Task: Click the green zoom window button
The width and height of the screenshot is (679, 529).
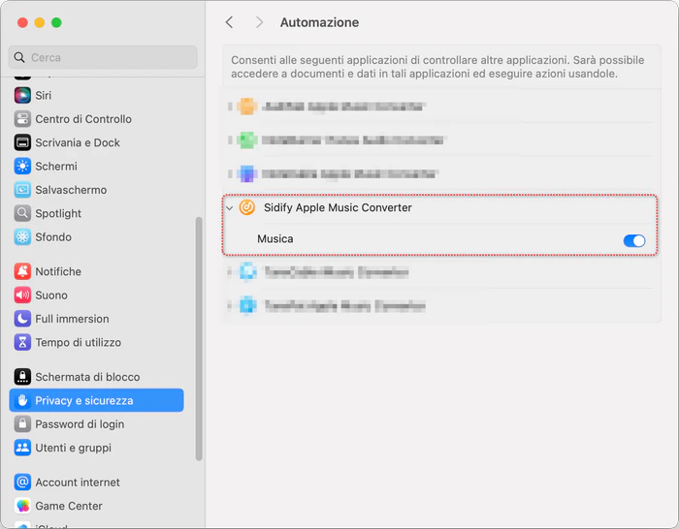Action: point(56,22)
